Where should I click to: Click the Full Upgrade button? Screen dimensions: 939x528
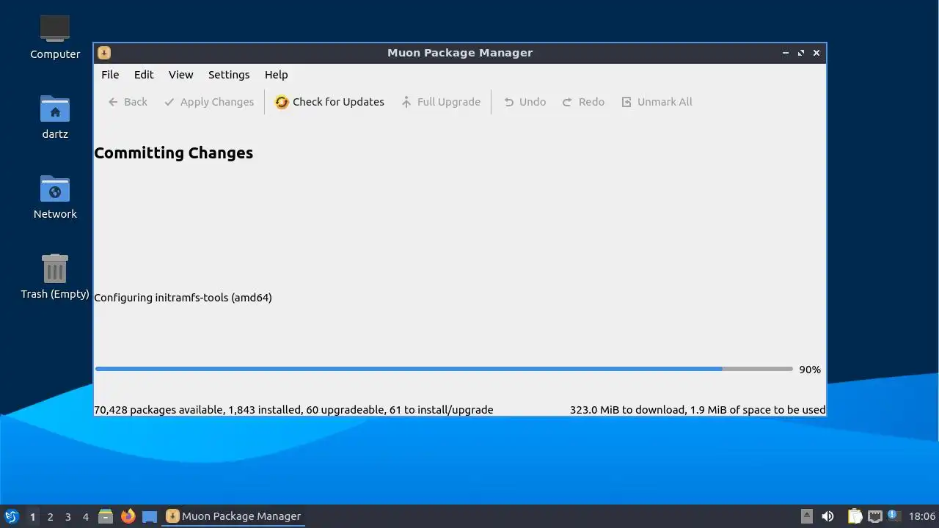click(x=441, y=102)
